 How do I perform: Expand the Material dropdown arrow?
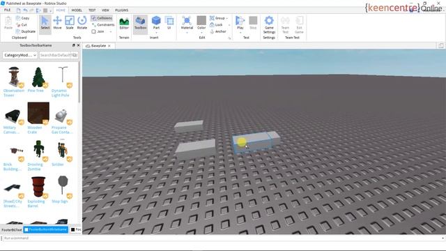[187, 33]
